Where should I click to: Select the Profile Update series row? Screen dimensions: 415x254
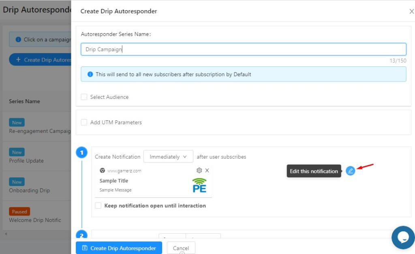37,156
